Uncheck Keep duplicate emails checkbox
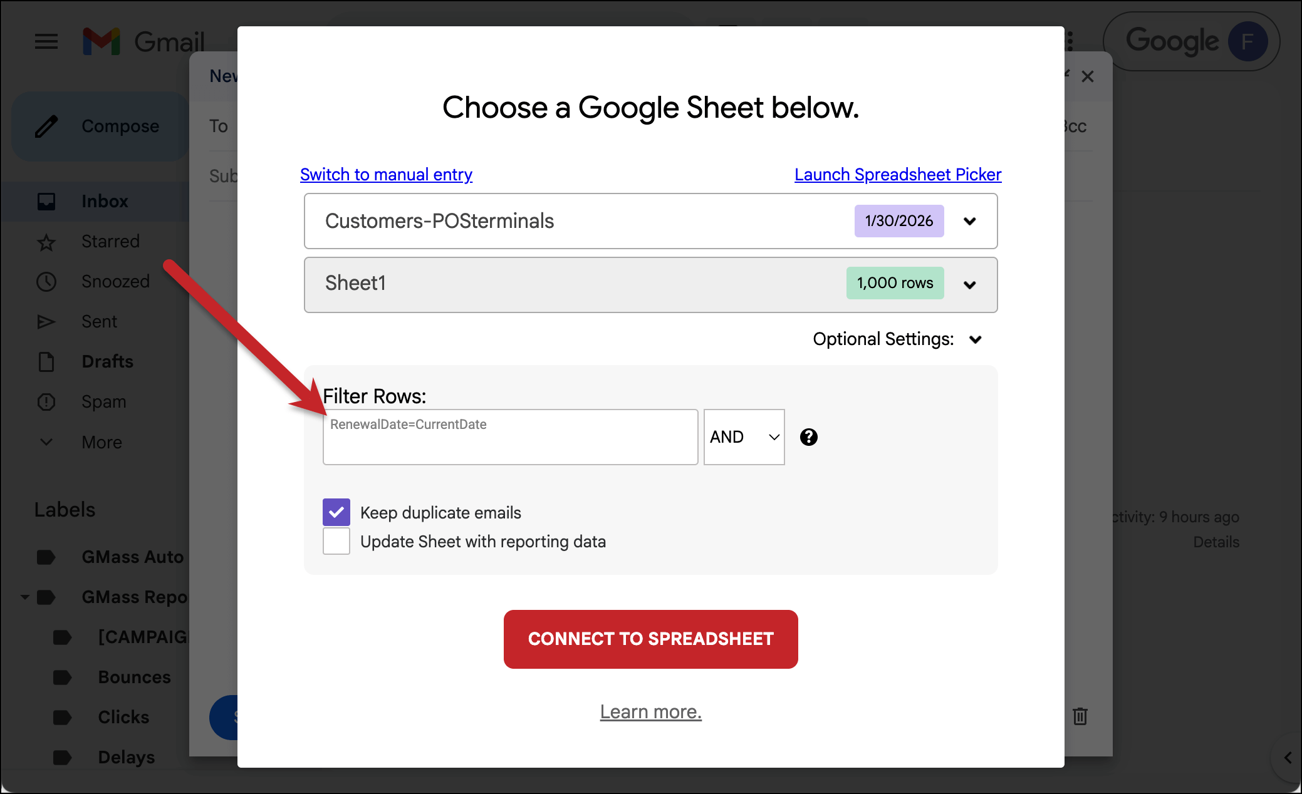 coord(336,512)
